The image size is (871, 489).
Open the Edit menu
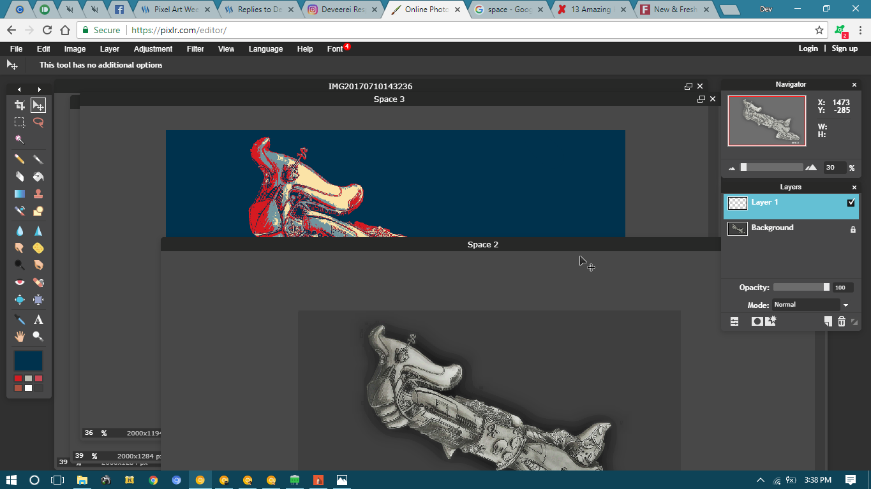click(43, 49)
